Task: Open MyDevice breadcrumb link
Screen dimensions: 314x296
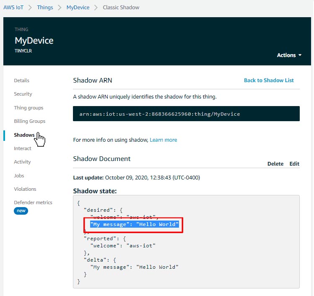Action: click(x=78, y=8)
